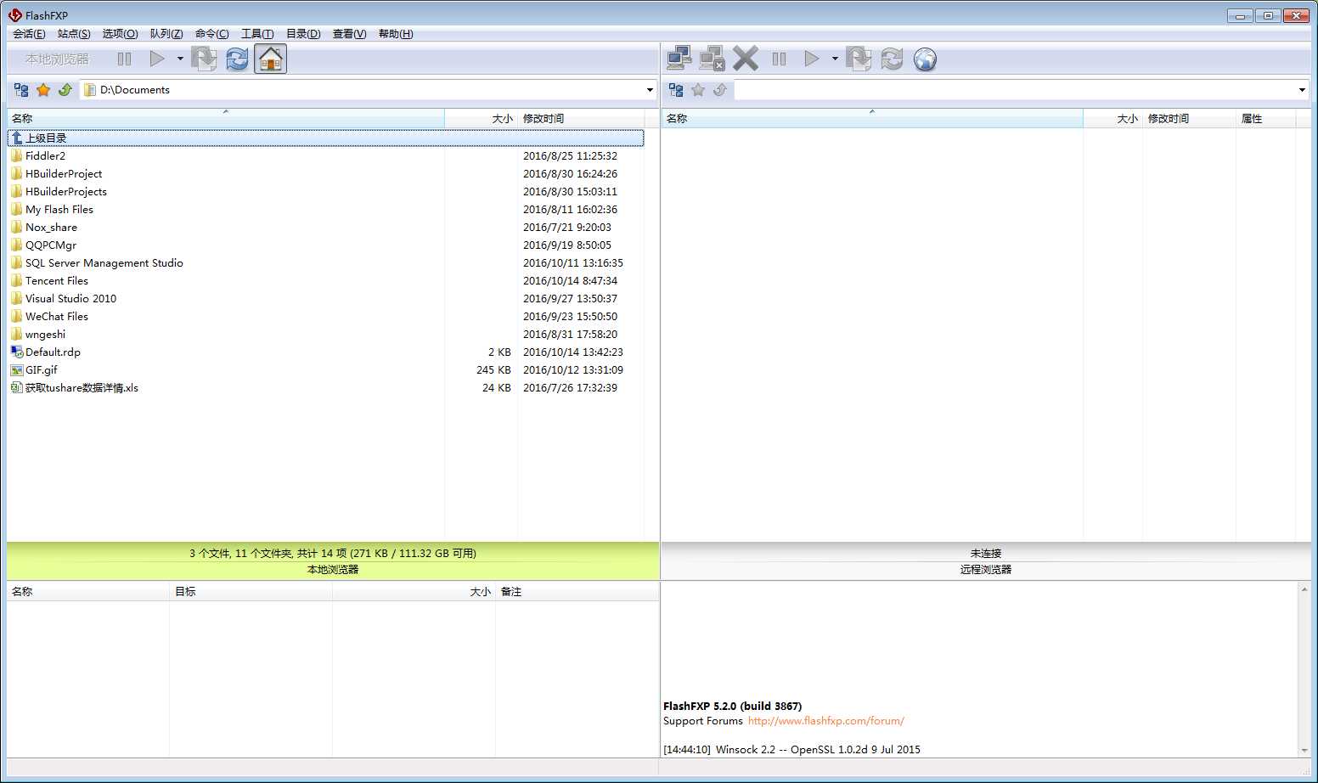Image resolution: width=1318 pixels, height=783 pixels.
Task: Sort local files by 大小 column header
Action: click(x=482, y=119)
